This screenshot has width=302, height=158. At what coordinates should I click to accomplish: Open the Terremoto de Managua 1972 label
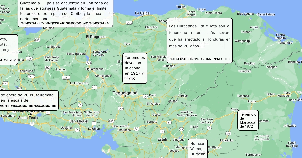point(248,120)
